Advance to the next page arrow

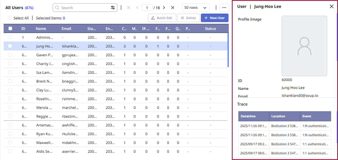point(164,8)
